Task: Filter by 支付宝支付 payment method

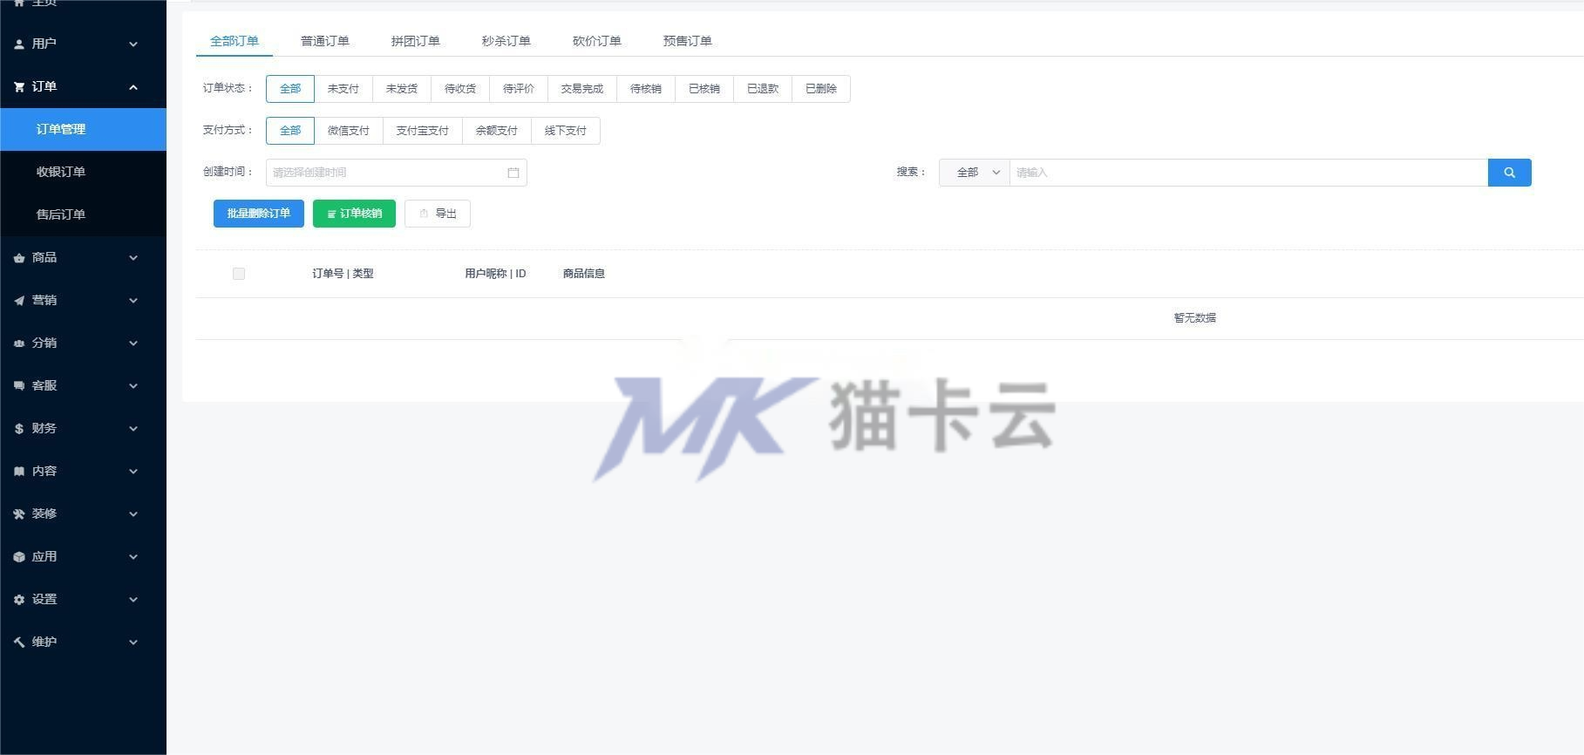Action: pyautogui.click(x=423, y=131)
